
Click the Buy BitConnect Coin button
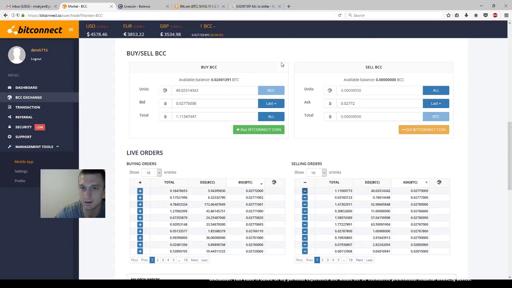[259, 130]
